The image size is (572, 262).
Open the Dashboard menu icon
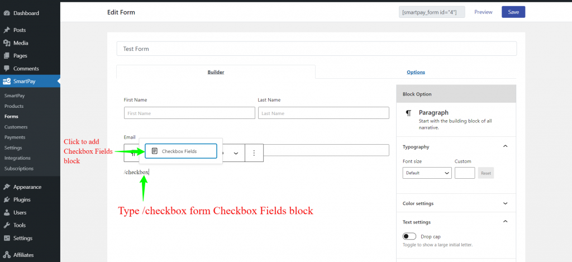click(x=7, y=13)
